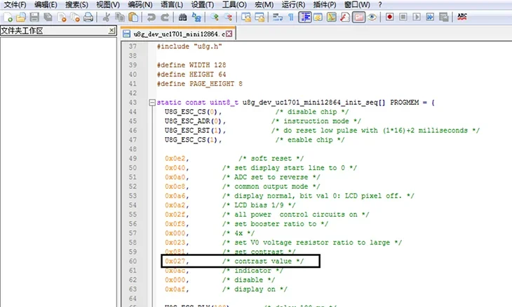Click the Open file folder icon
This screenshot has width=512, height=307.
21,17
